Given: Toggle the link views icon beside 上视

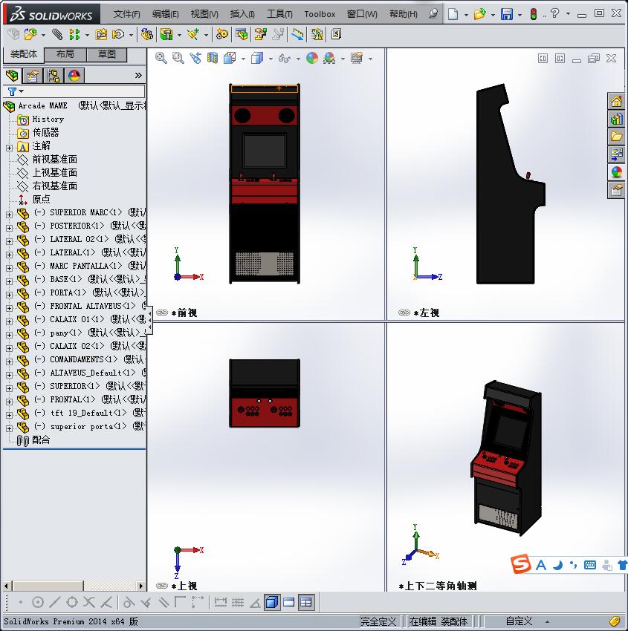Looking at the screenshot, I should [162, 586].
